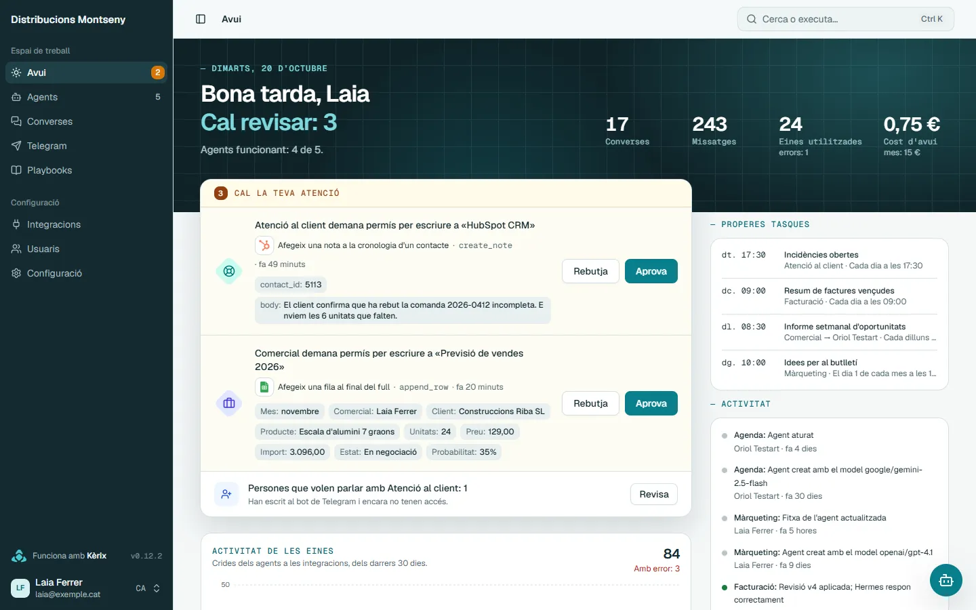Open Laia Ferrer account menu
This screenshot has height=610, width=976.
tap(68, 588)
